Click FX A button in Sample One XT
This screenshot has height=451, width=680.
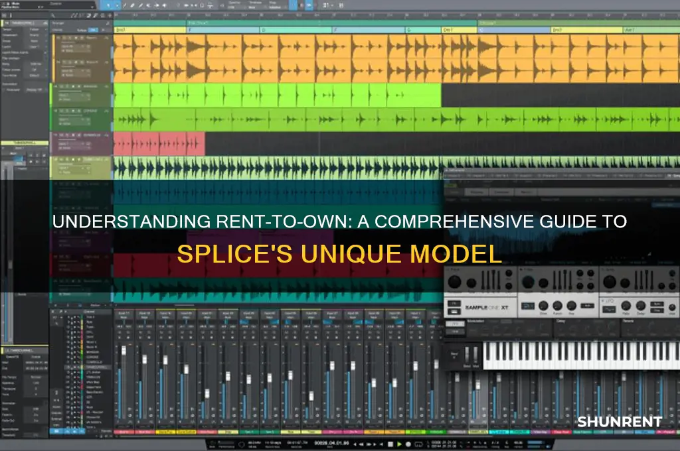tap(456, 324)
